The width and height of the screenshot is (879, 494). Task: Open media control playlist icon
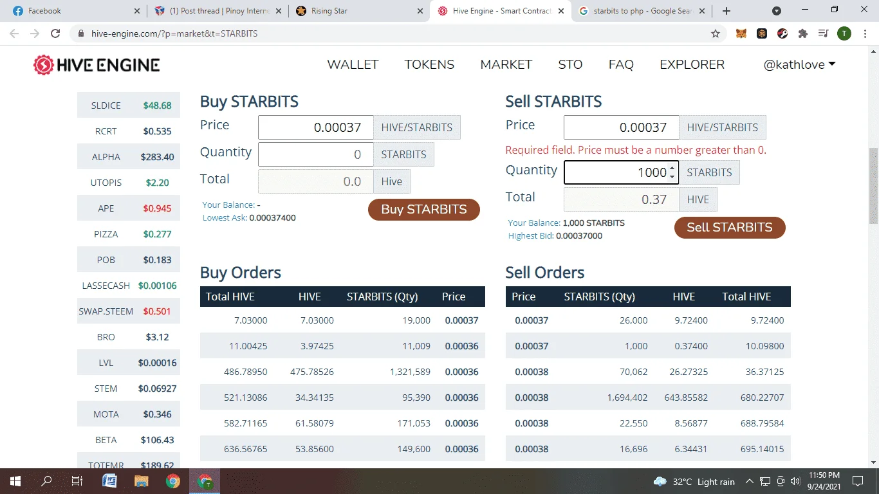[x=824, y=33]
